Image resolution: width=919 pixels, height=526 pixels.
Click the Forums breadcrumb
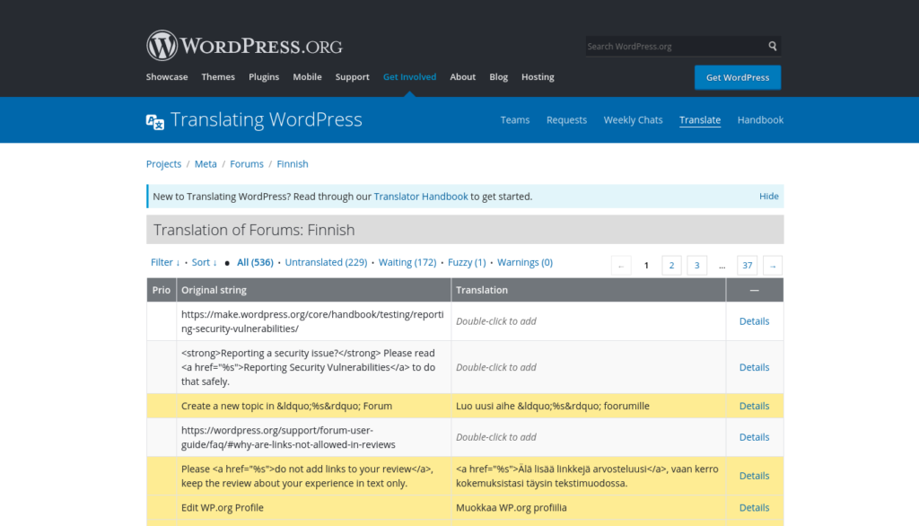247,164
